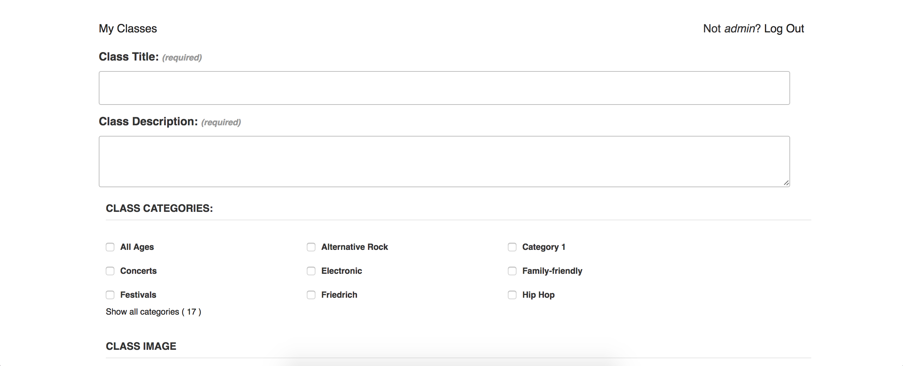Image resolution: width=903 pixels, height=366 pixels.
Task: Click the admin username text
Action: (739, 29)
